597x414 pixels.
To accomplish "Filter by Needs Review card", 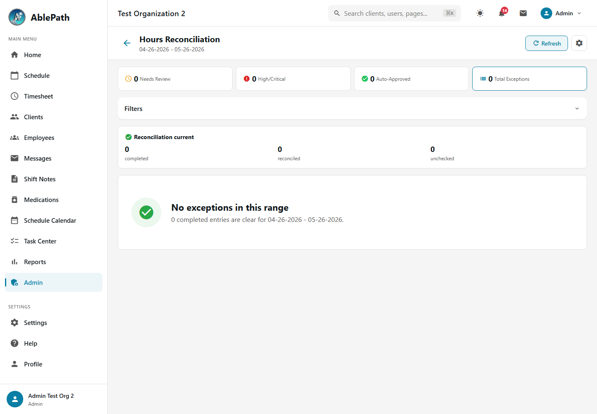I will [175, 79].
